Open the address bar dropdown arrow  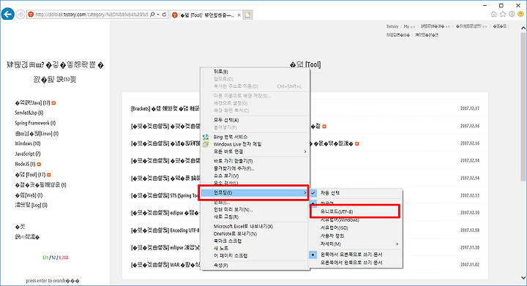[158, 15]
